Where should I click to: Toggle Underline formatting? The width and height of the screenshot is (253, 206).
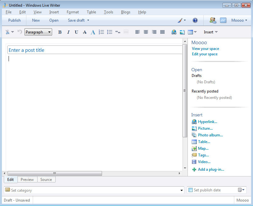77,32
